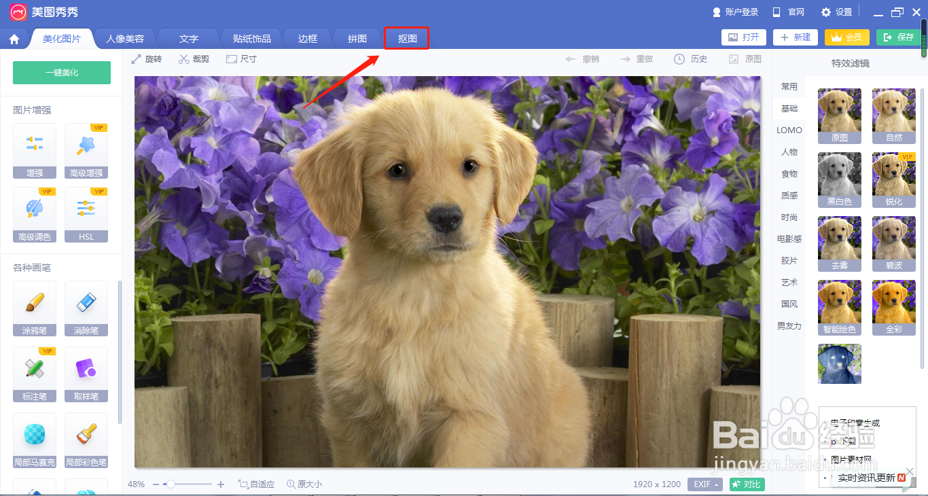928x496 pixels.
Task: Click the 打开 open image button
Action: pos(744,37)
